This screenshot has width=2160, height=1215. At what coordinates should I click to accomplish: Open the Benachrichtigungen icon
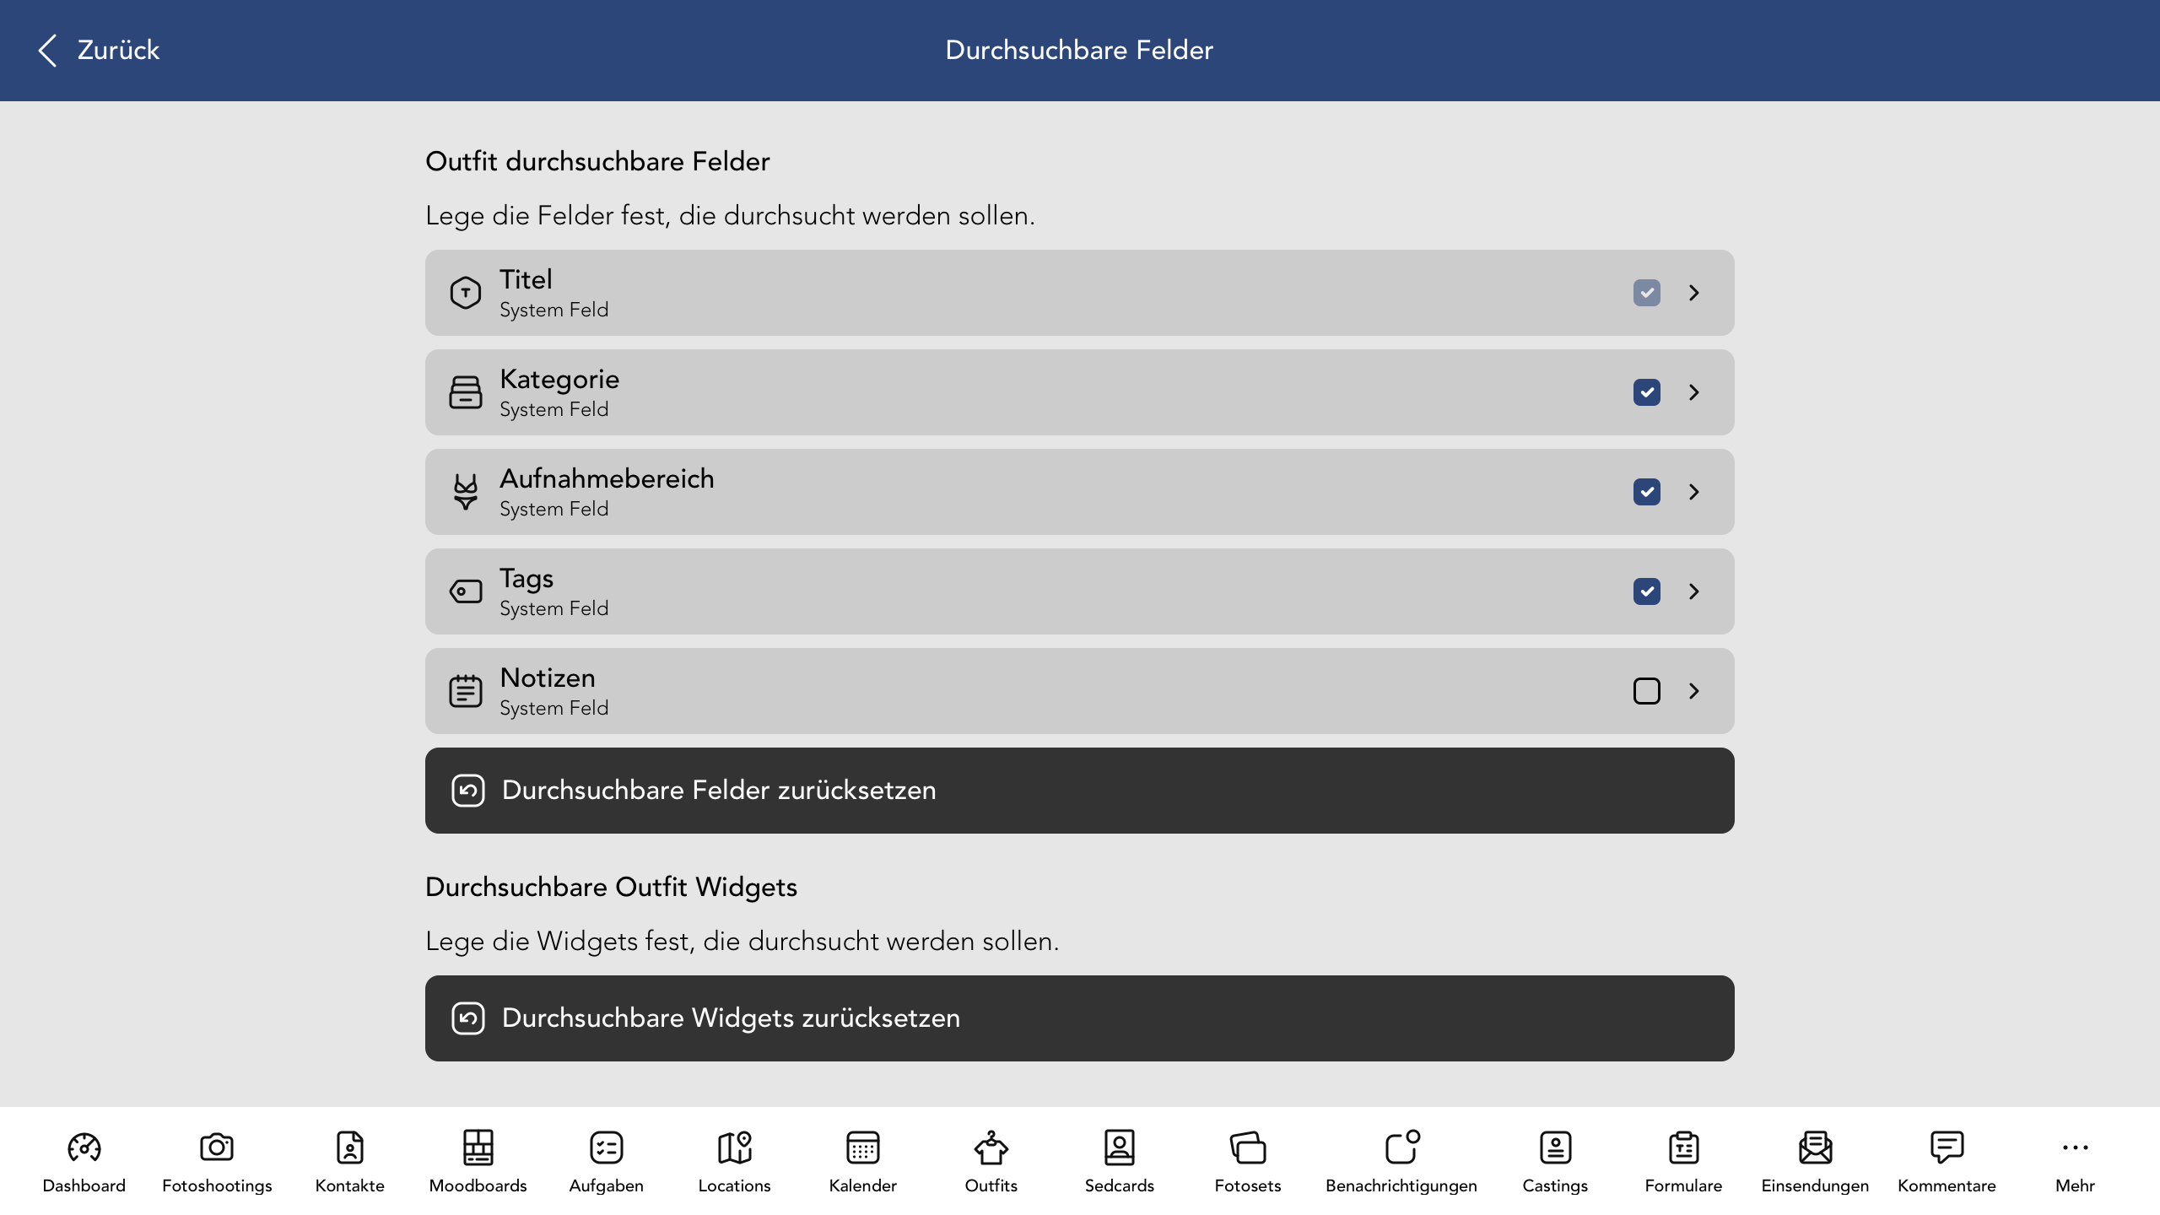point(1402,1147)
